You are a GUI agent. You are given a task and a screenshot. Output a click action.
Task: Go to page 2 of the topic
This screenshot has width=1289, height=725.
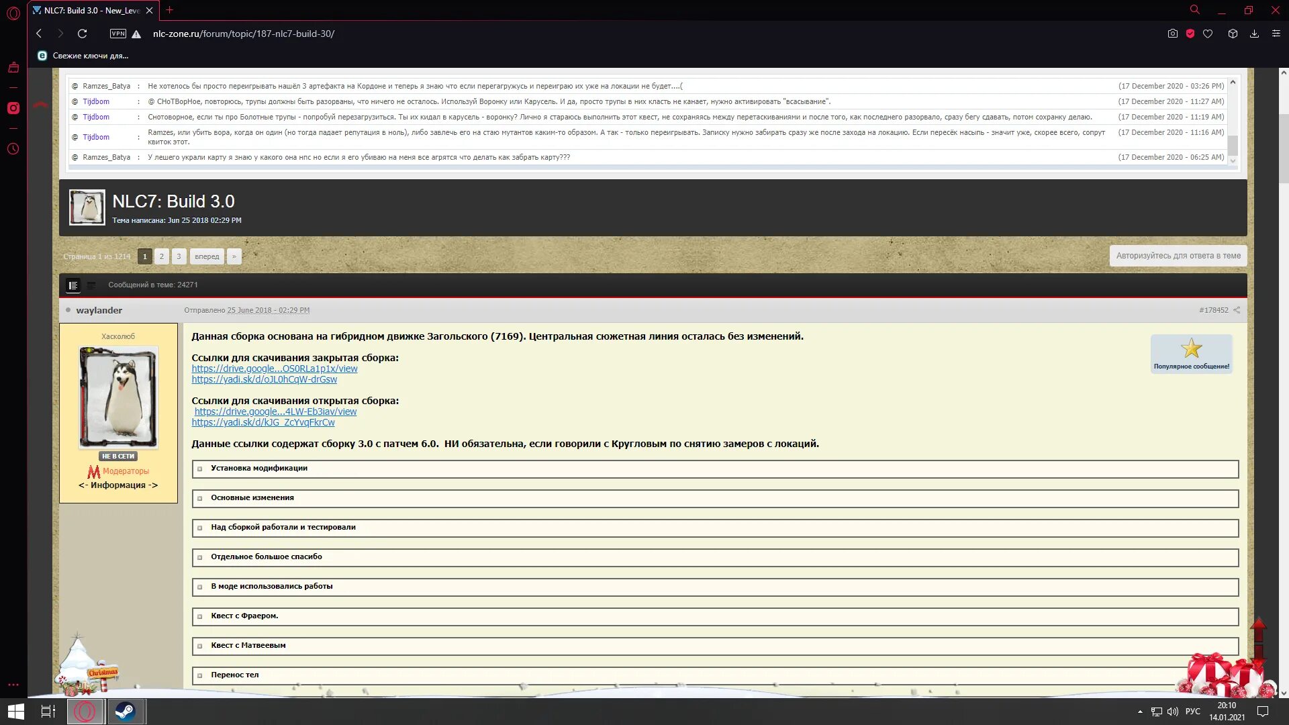tap(162, 256)
